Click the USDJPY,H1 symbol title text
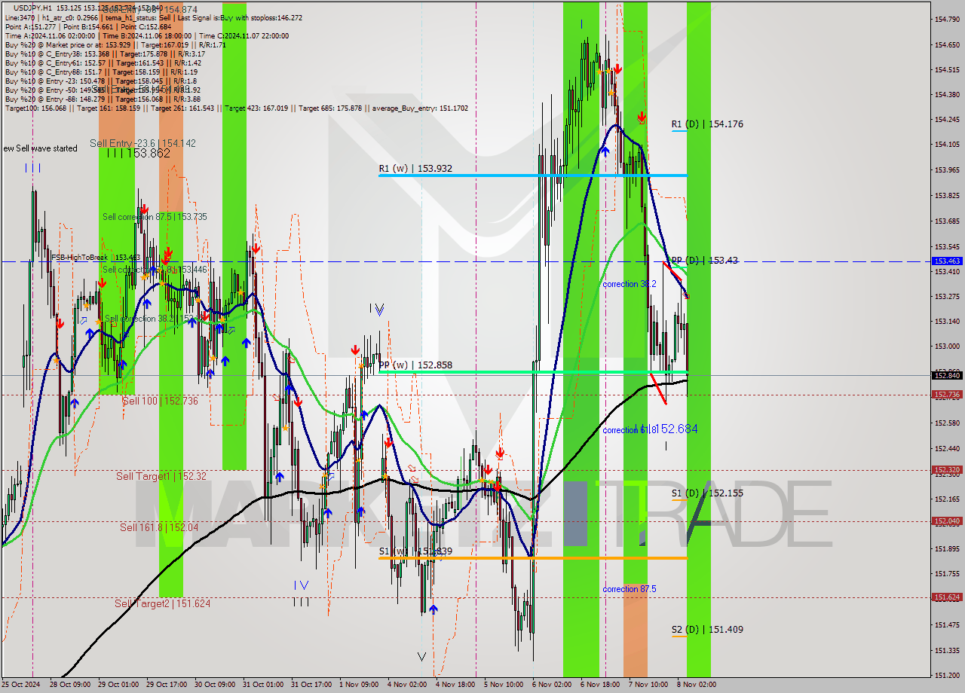 click(33, 8)
